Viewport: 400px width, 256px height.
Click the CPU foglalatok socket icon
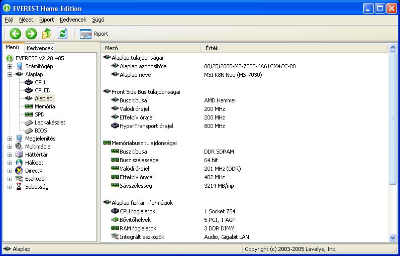(115, 211)
